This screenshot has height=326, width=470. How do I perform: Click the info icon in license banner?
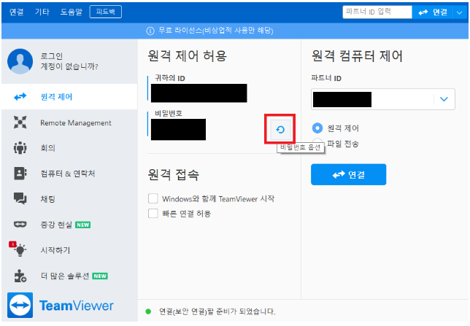pos(150,31)
